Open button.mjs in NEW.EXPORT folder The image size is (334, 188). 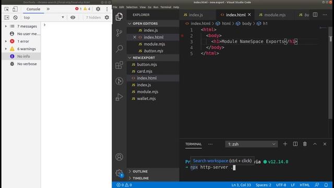click(153, 64)
